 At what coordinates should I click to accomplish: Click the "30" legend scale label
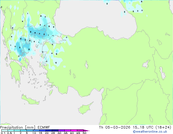coord(59,133)
